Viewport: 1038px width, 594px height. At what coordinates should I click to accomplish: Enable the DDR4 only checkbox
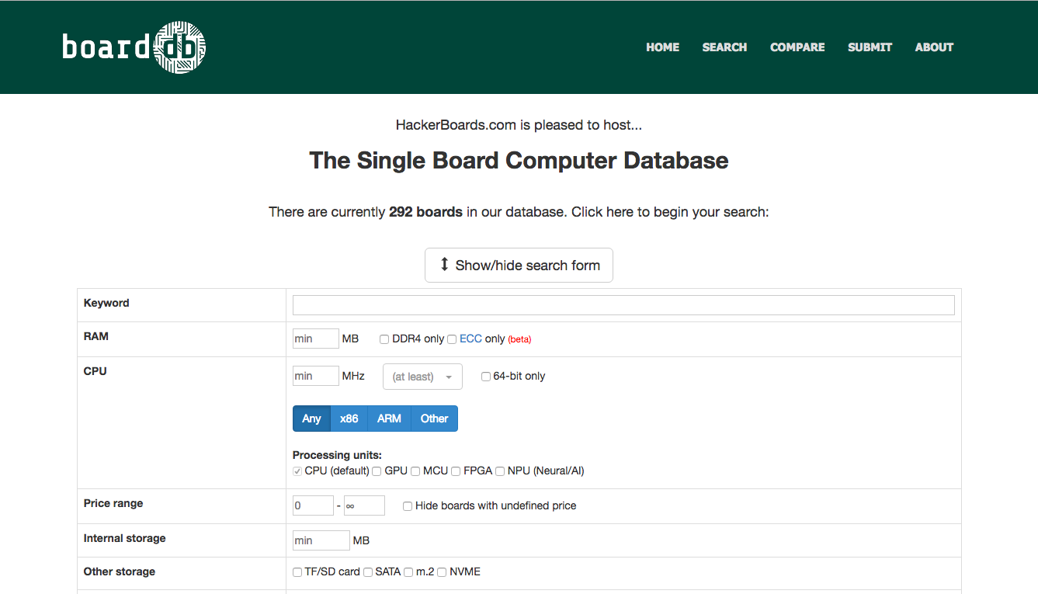384,339
